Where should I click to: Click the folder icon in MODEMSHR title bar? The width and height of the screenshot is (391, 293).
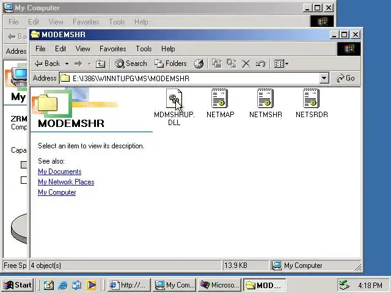point(35,34)
